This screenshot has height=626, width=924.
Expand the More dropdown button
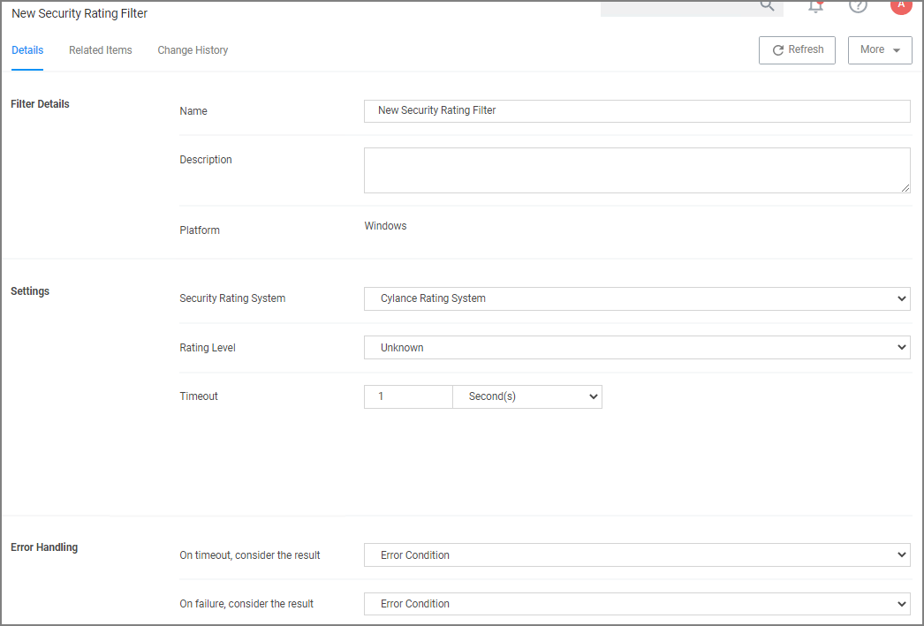(x=879, y=50)
